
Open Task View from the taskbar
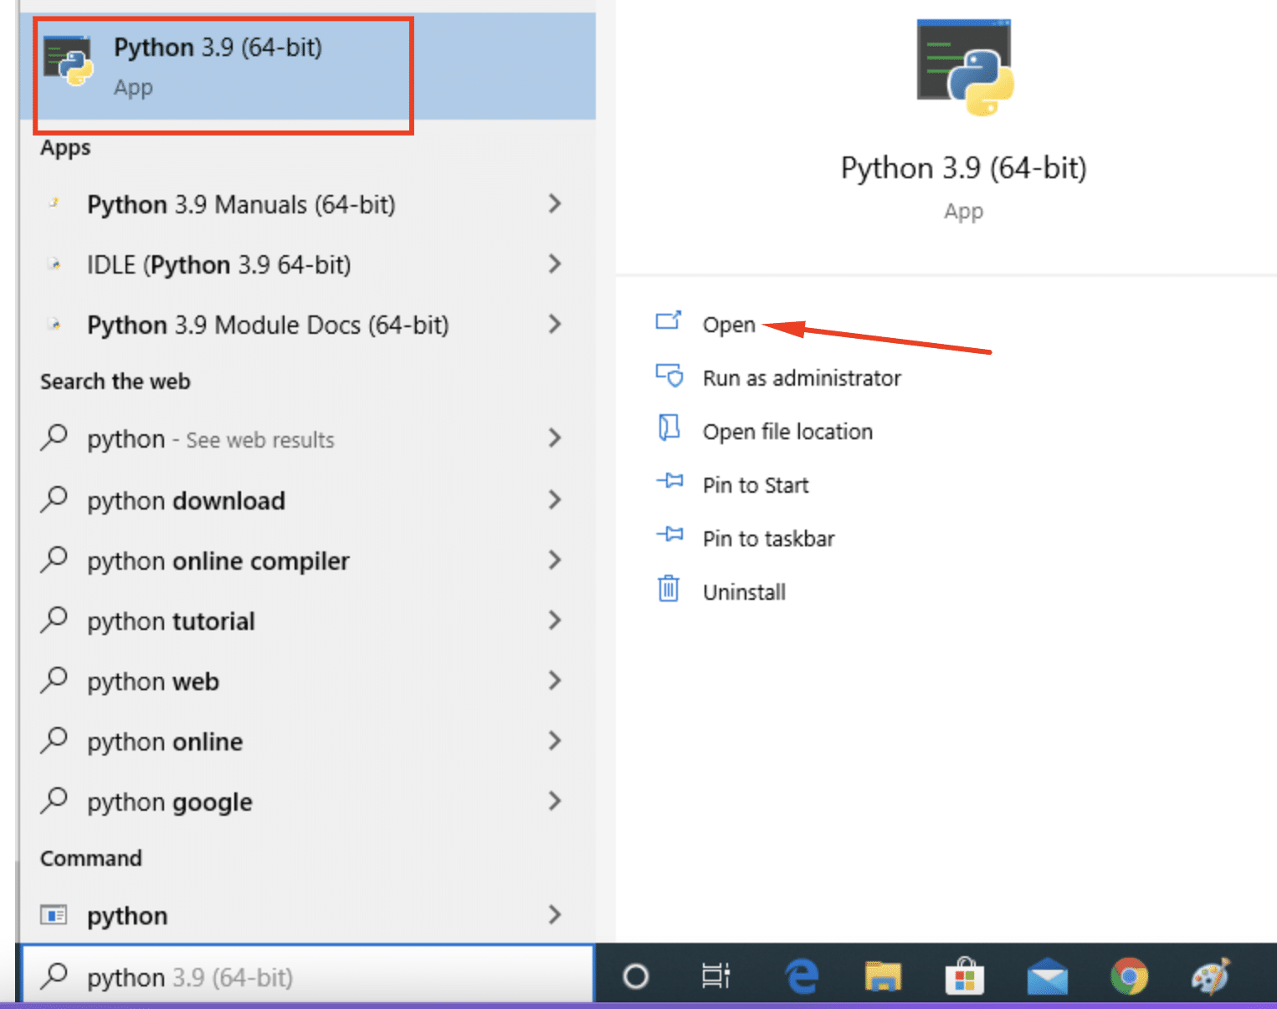click(x=716, y=976)
